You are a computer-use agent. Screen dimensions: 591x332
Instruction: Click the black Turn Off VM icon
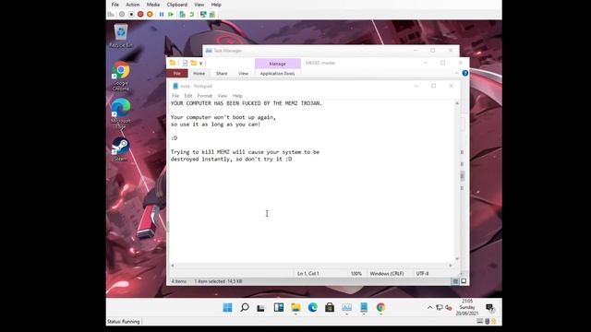point(131,15)
